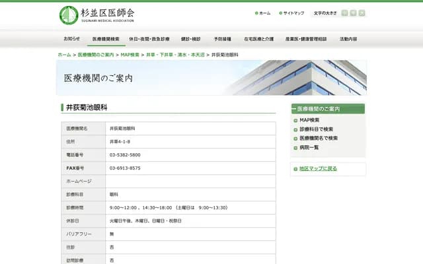Go to ホーム in breadcrumb

[x=65, y=55]
